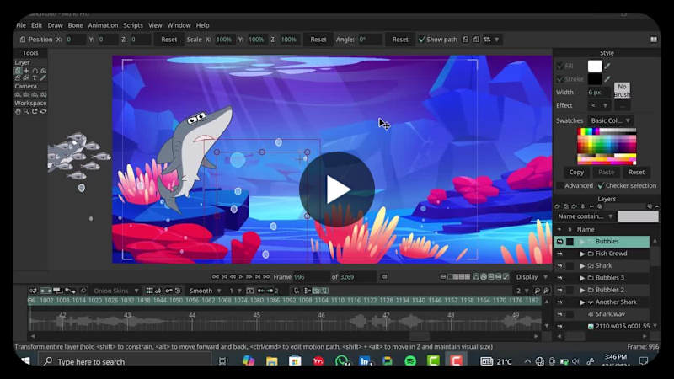Click the timeline zoom-in magnifier icon

coord(546,291)
